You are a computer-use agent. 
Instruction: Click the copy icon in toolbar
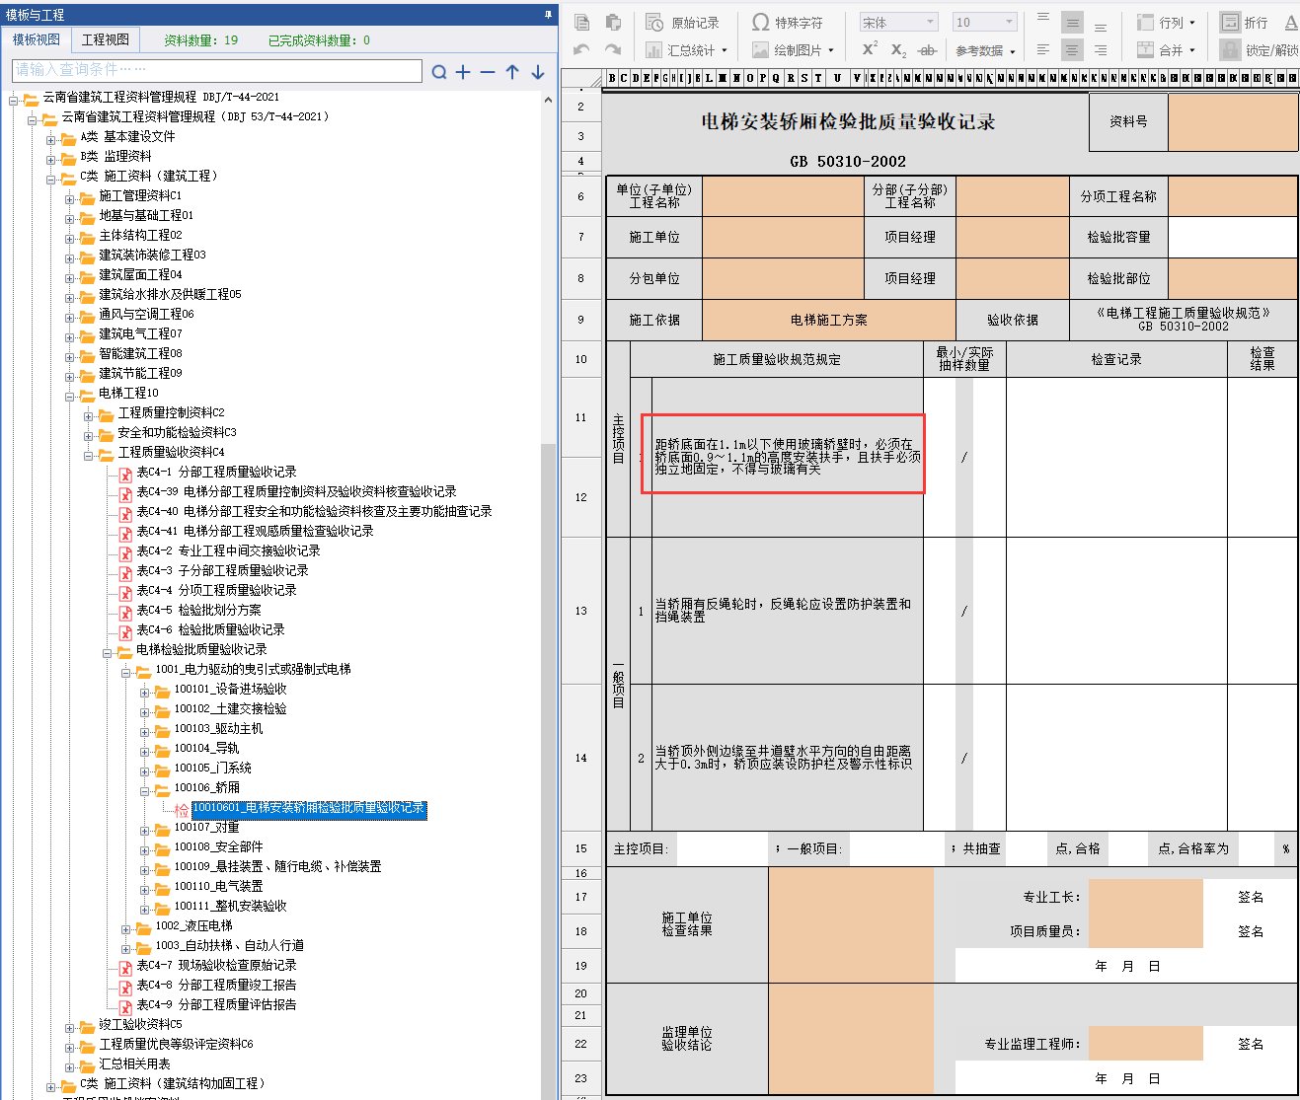pyautogui.click(x=581, y=23)
